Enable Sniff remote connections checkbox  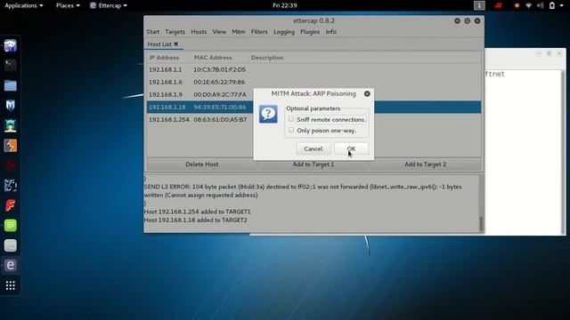(291, 119)
